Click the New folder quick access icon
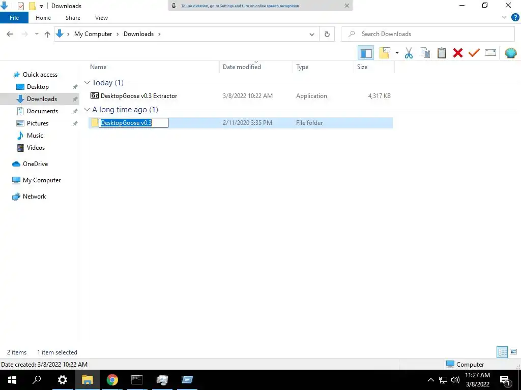 [x=32, y=6]
